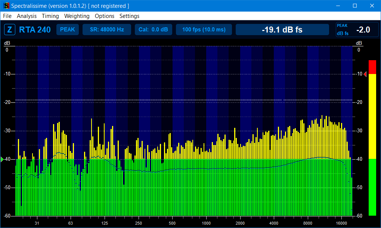Click the 4000 Hz frequency axis label
The width and height of the screenshot is (381, 228).
pos(274,223)
